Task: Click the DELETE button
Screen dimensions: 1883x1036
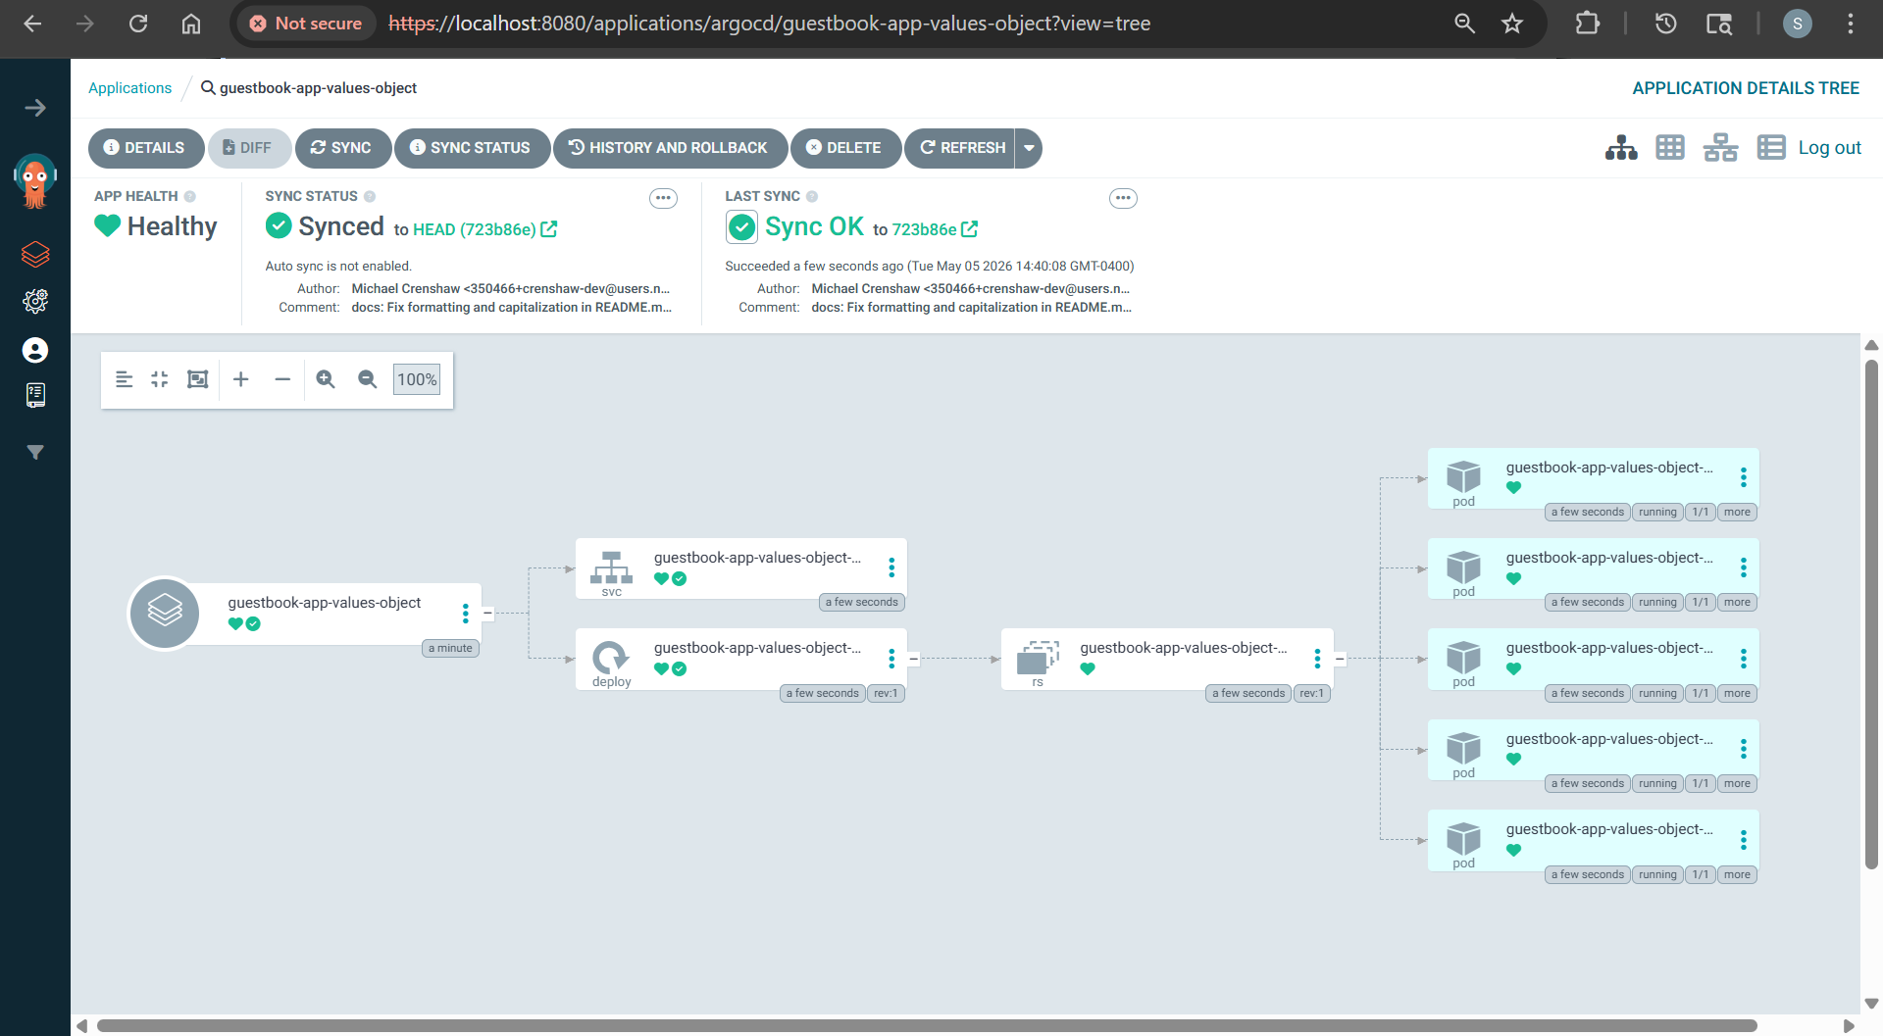Action: tap(844, 148)
